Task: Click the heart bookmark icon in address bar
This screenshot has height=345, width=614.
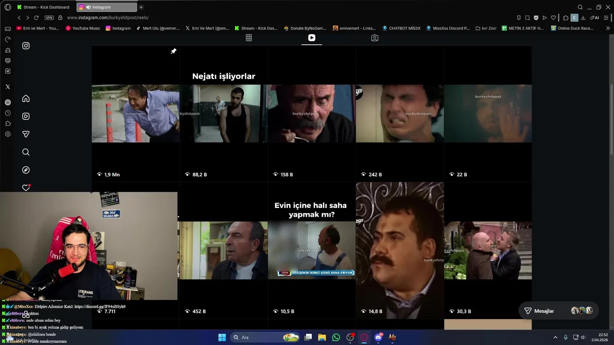Action: click(x=553, y=18)
